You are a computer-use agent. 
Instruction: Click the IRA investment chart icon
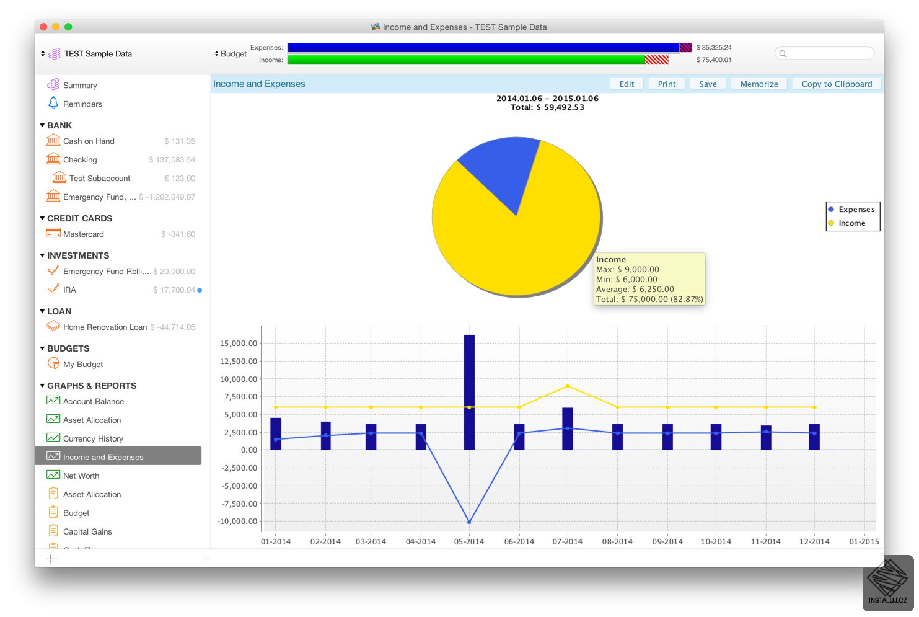point(53,289)
